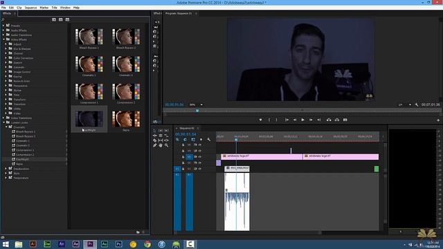Hide the adobeasy-logo.tif track with eye icon
This screenshot has height=249, width=443.
point(200,157)
